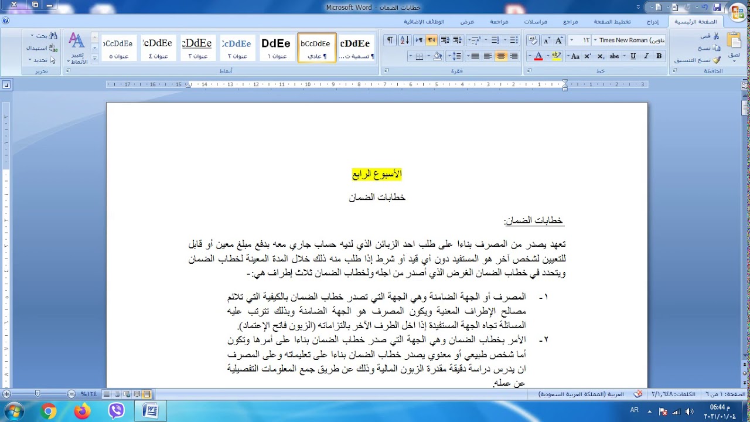Open Firefox from the taskbar
Image resolution: width=750 pixels, height=422 pixels.
[83, 411]
